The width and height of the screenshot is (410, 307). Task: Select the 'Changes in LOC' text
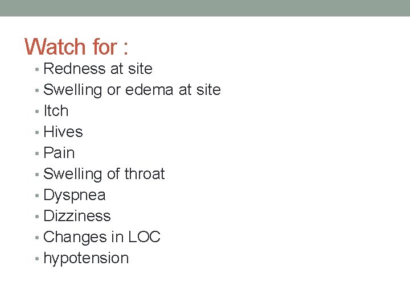pos(102,237)
